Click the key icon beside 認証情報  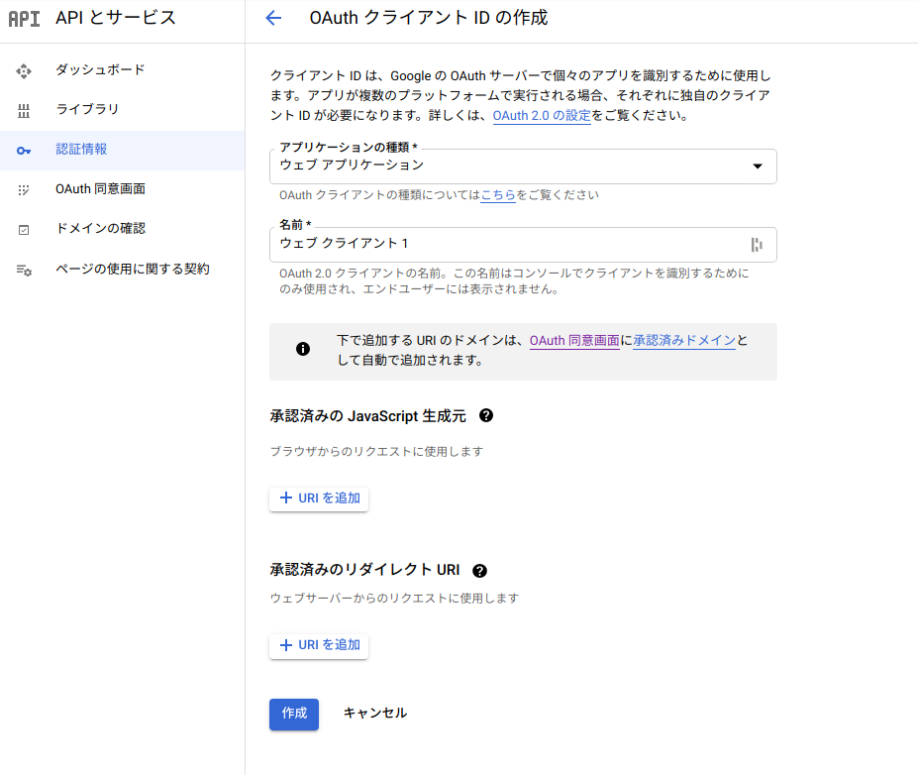23,150
